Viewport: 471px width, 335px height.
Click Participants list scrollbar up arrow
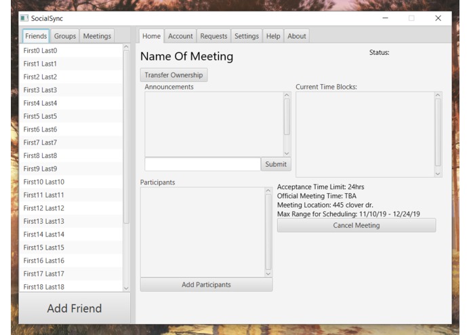coord(268,191)
